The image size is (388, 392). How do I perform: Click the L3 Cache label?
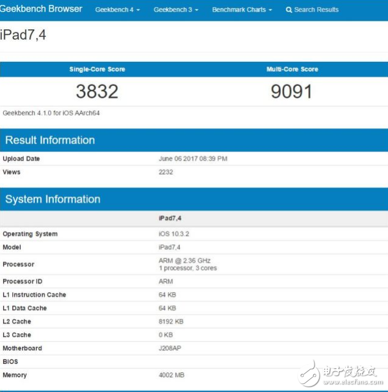point(17,335)
